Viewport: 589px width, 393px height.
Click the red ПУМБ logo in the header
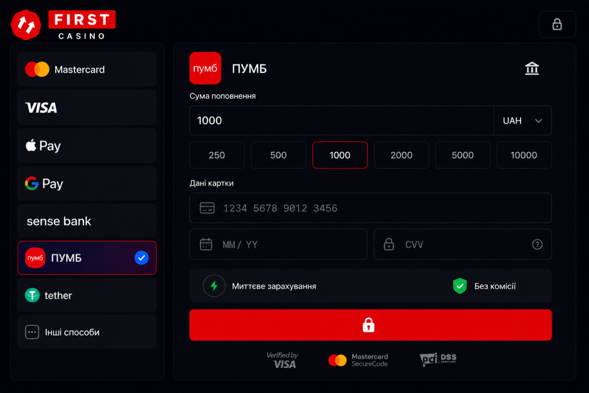(x=205, y=68)
